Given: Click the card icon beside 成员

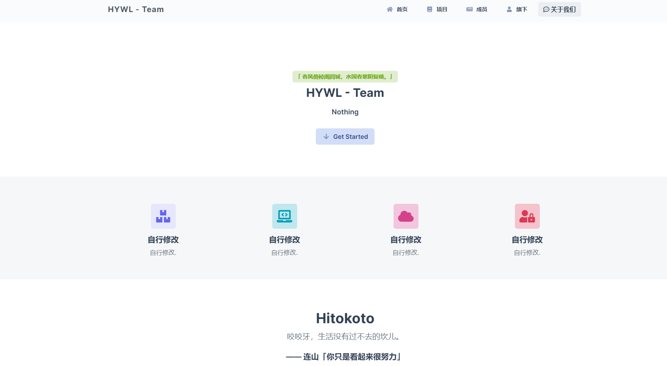Looking at the screenshot, I should click(x=469, y=9).
